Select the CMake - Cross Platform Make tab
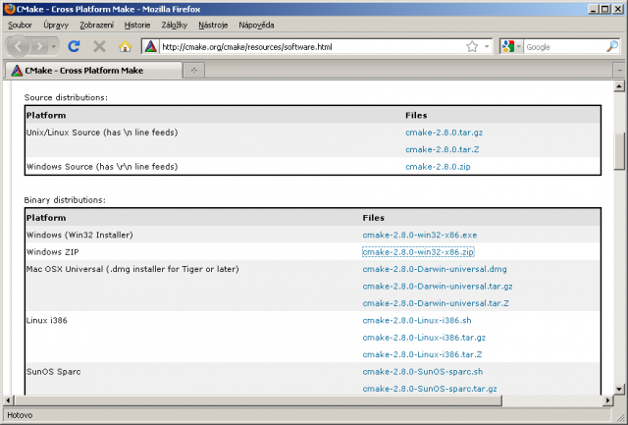628x425 pixels. click(x=94, y=70)
